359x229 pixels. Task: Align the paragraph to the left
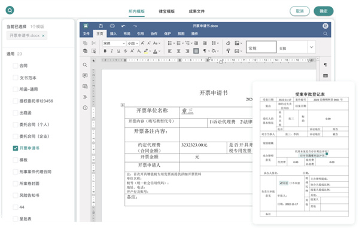coord(170,51)
